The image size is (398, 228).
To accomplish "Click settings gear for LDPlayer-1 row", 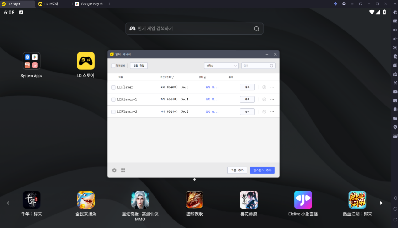I will tap(264, 99).
